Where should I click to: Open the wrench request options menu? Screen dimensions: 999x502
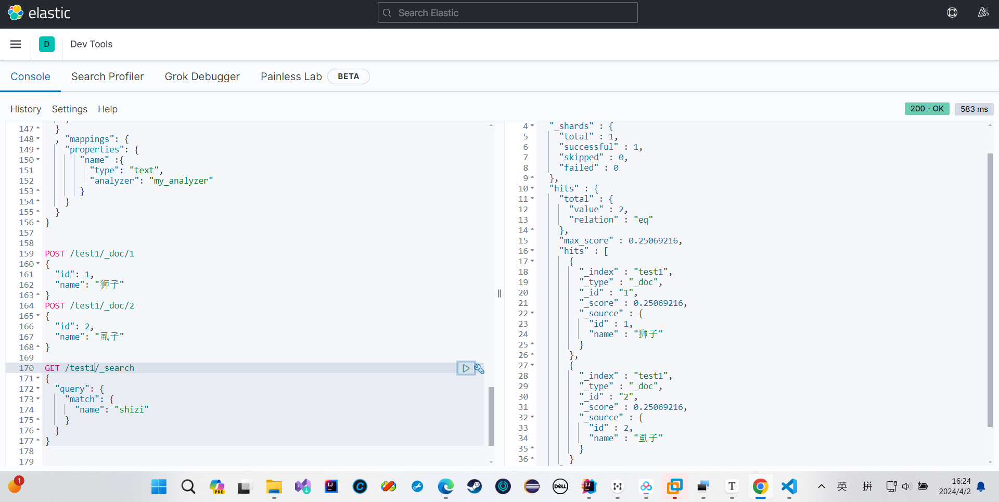pyautogui.click(x=479, y=368)
